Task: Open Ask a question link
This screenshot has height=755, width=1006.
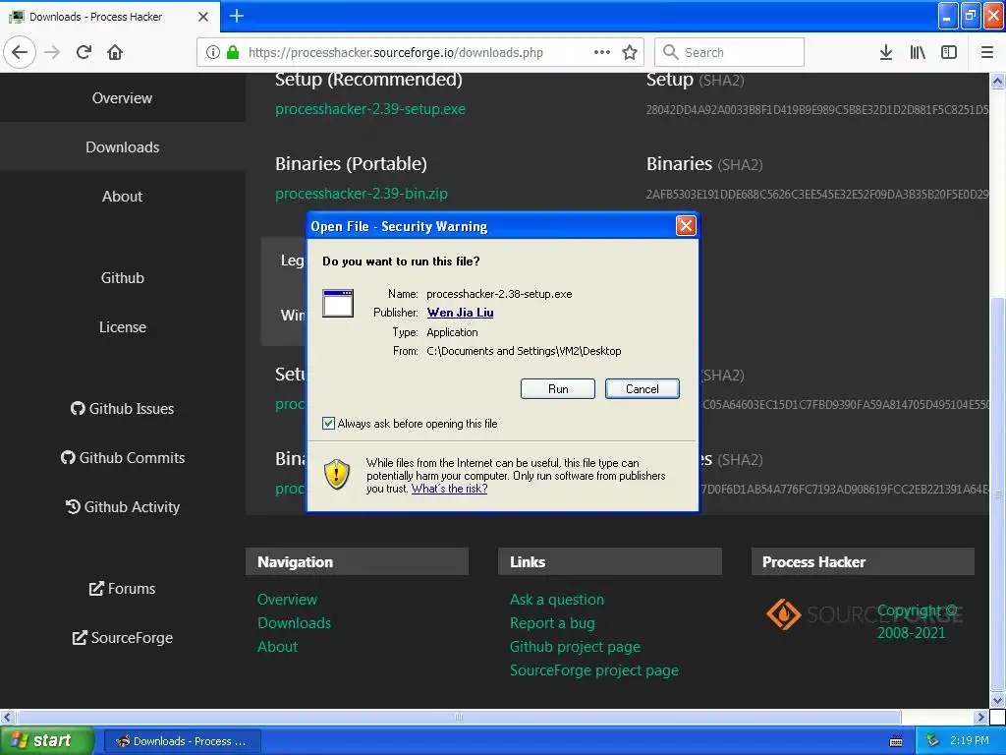Action: coord(557,600)
